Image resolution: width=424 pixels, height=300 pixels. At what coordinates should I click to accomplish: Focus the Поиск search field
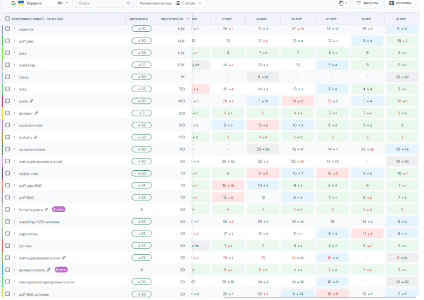point(104,3)
